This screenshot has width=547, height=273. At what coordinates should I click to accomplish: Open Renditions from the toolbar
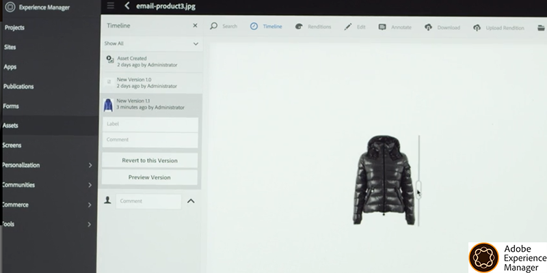pyautogui.click(x=298, y=27)
